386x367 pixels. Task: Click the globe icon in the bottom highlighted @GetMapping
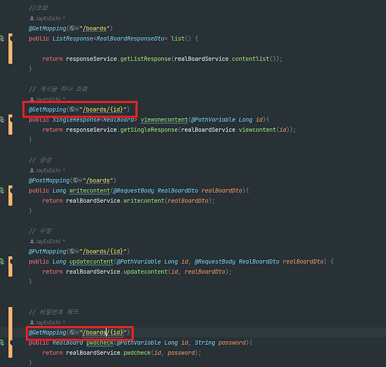point(73,333)
